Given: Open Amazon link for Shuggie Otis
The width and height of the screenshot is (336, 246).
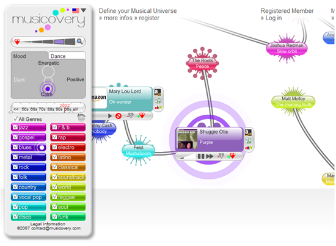Looking at the screenshot, I should click(248, 132).
